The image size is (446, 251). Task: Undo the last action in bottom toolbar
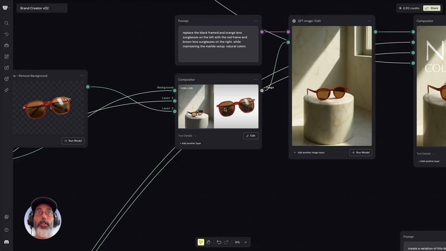pos(219,242)
